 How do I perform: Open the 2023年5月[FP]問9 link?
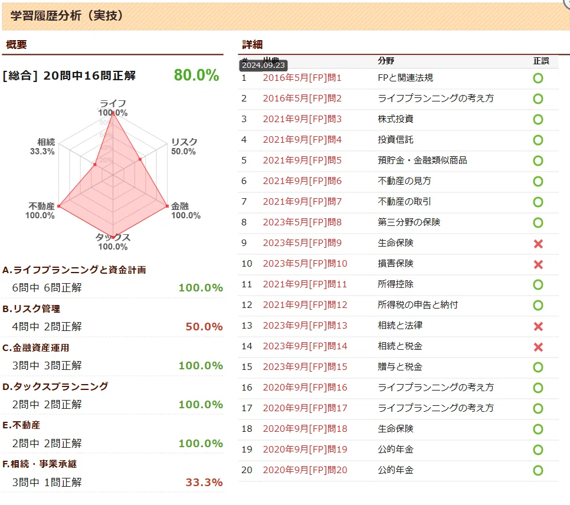tap(302, 243)
